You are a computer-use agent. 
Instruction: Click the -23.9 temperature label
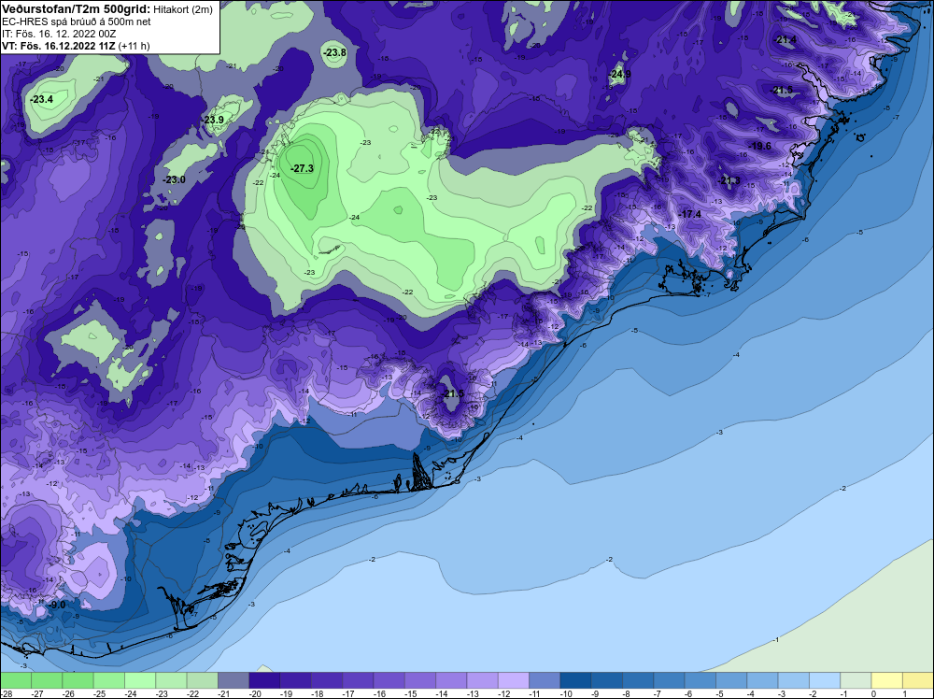[x=213, y=120]
